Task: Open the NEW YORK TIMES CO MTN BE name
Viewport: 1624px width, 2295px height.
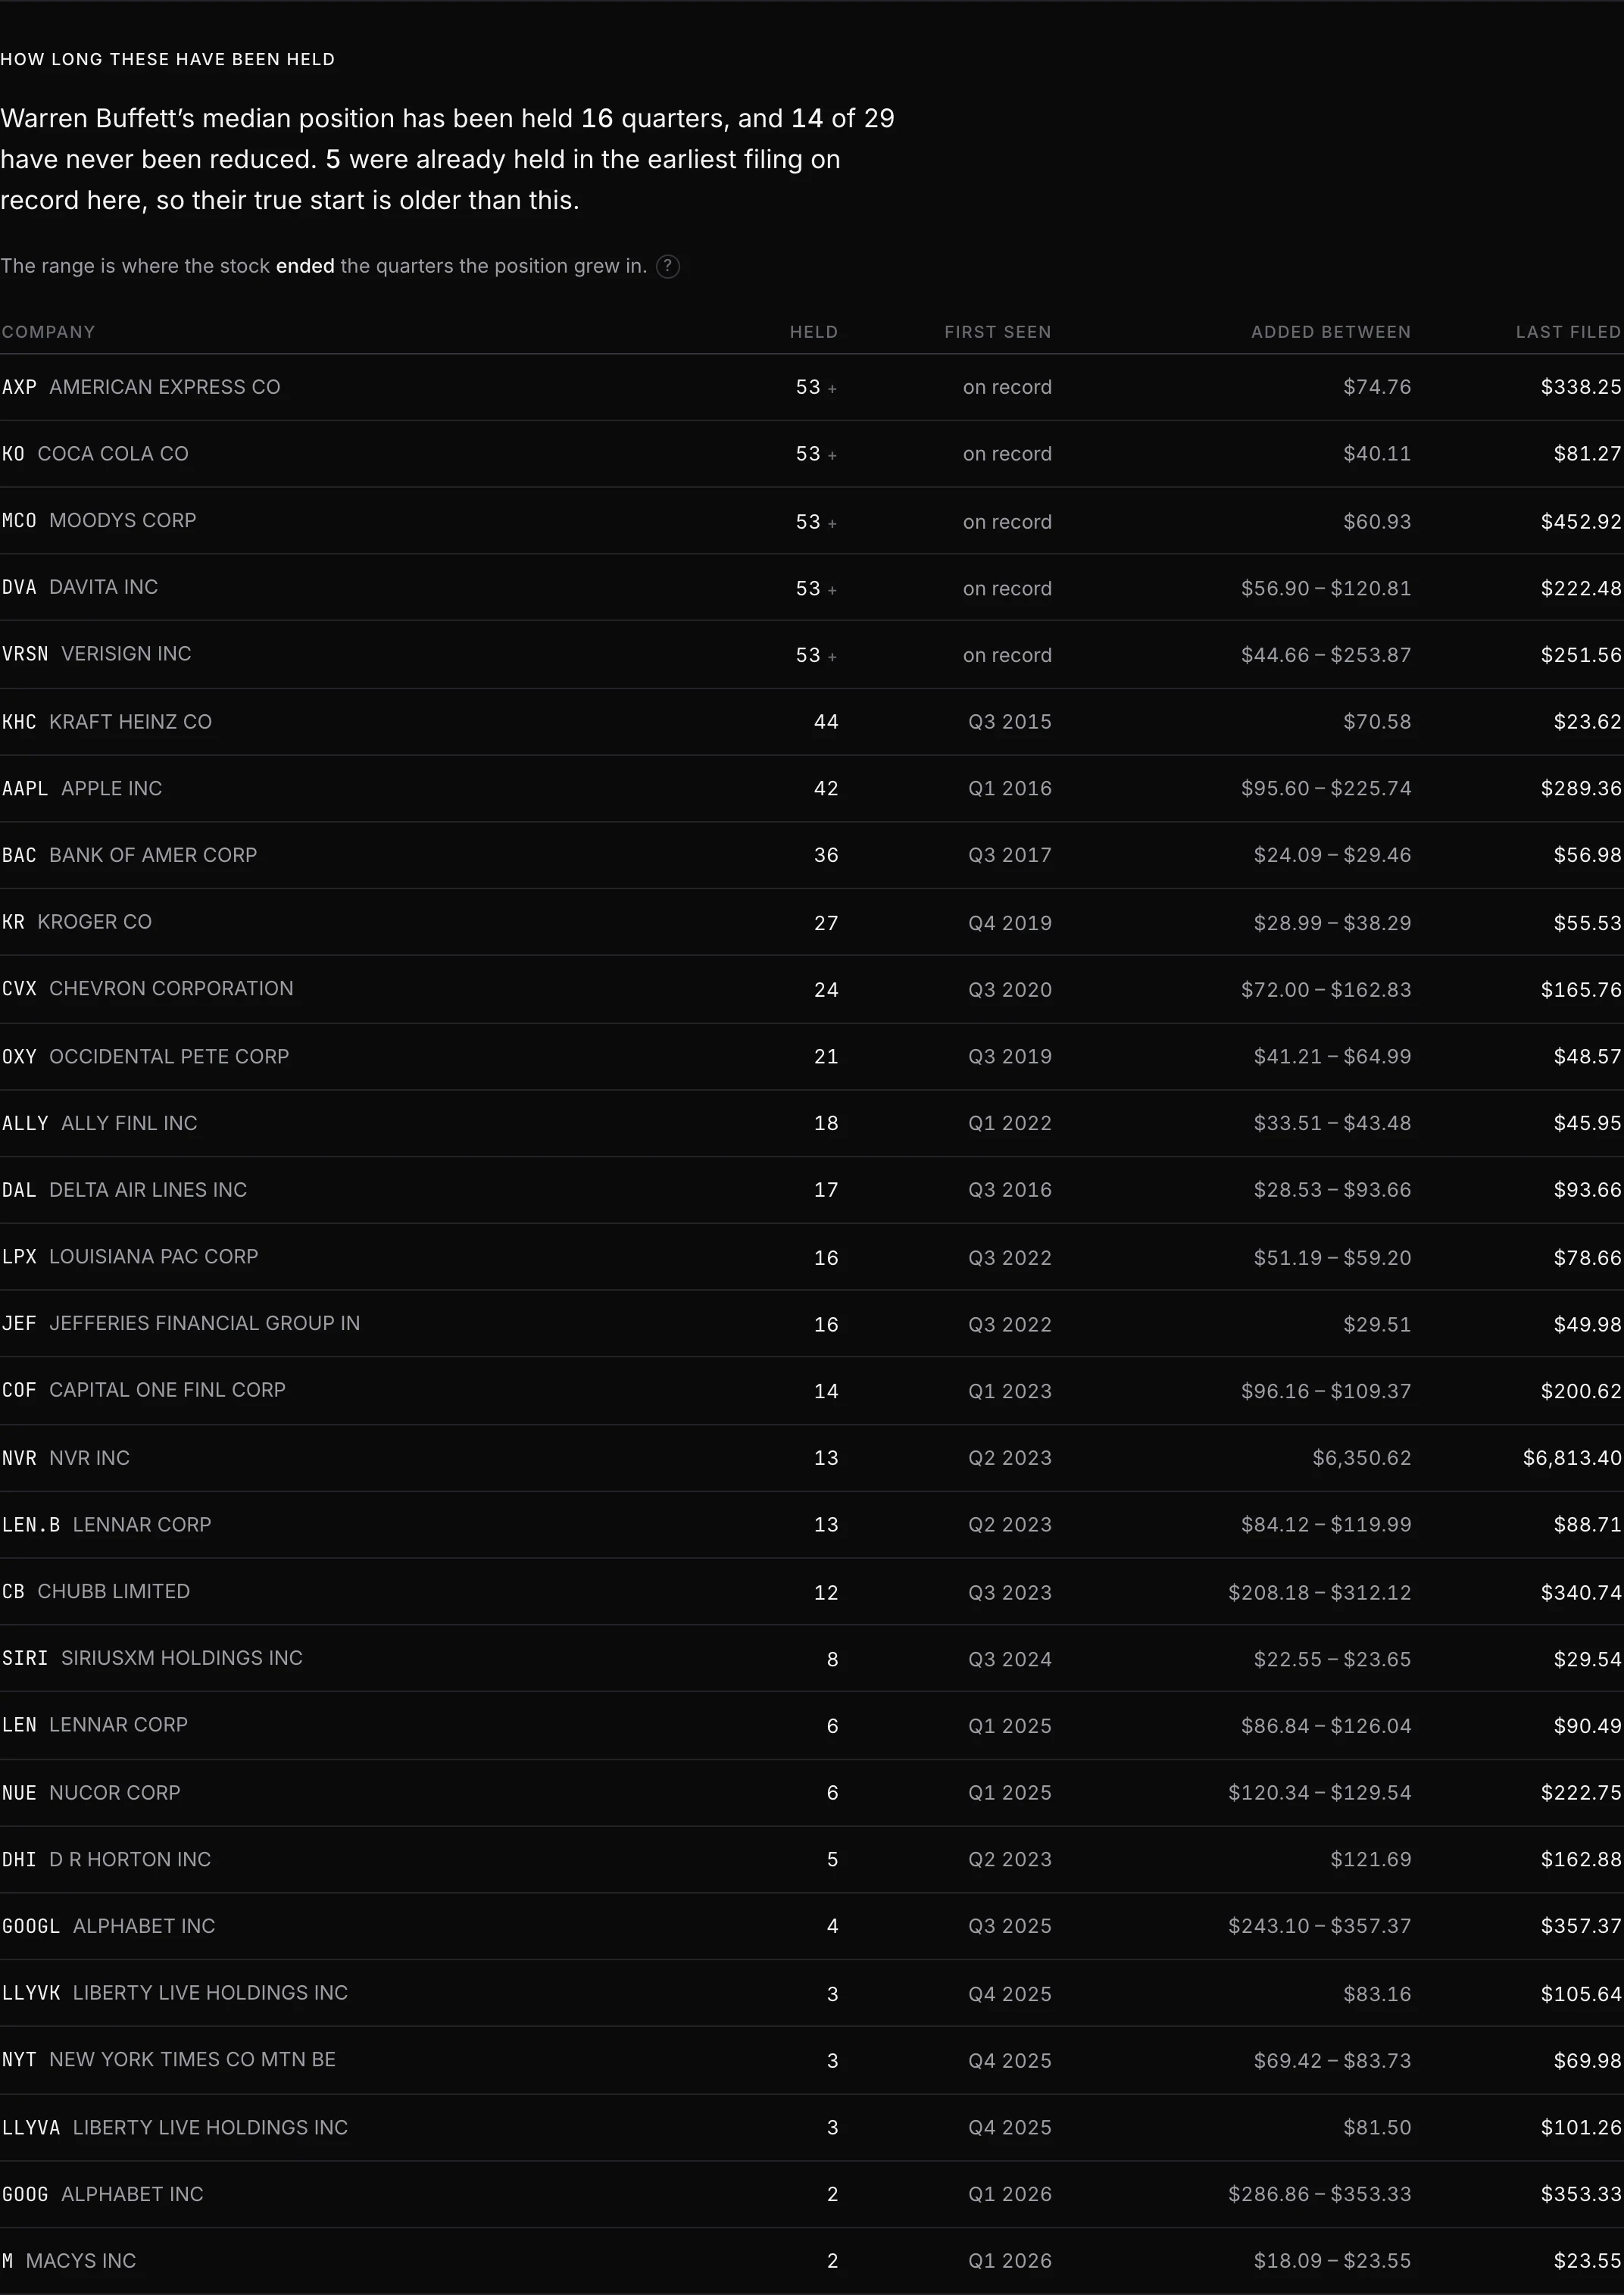Action: [193, 2060]
